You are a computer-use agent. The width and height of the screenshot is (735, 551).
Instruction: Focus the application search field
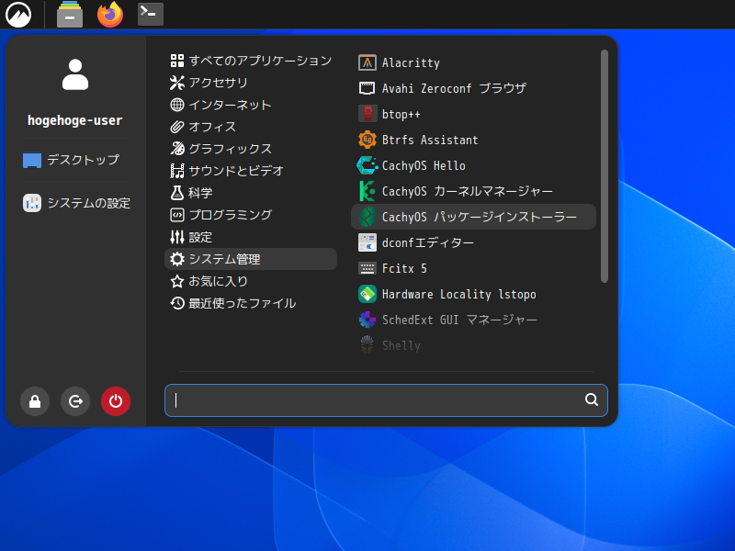386,400
